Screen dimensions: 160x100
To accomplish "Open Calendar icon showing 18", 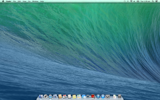I will 65,96.
